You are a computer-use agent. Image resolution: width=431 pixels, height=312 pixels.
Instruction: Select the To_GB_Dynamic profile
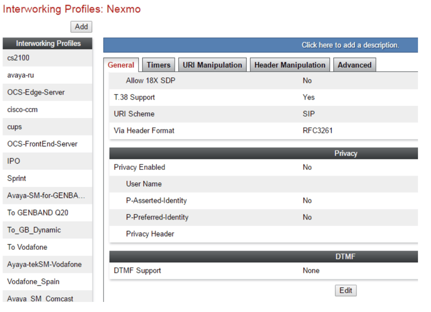[47, 230]
